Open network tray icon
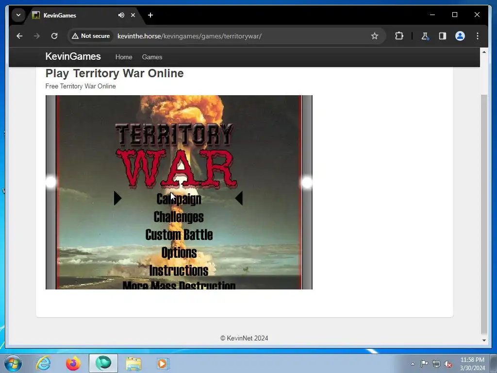This screenshot has width=497, height=373. (x=436, y=364)
